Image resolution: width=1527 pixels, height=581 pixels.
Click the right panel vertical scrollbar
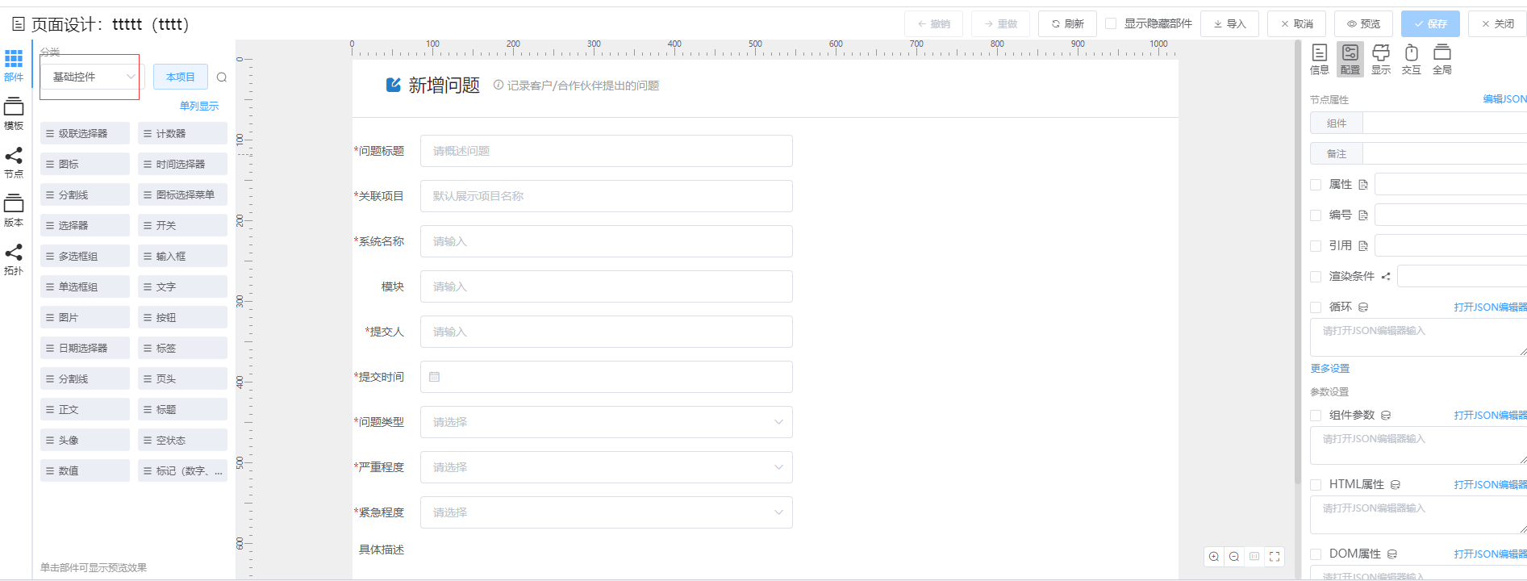(1298, 262)
